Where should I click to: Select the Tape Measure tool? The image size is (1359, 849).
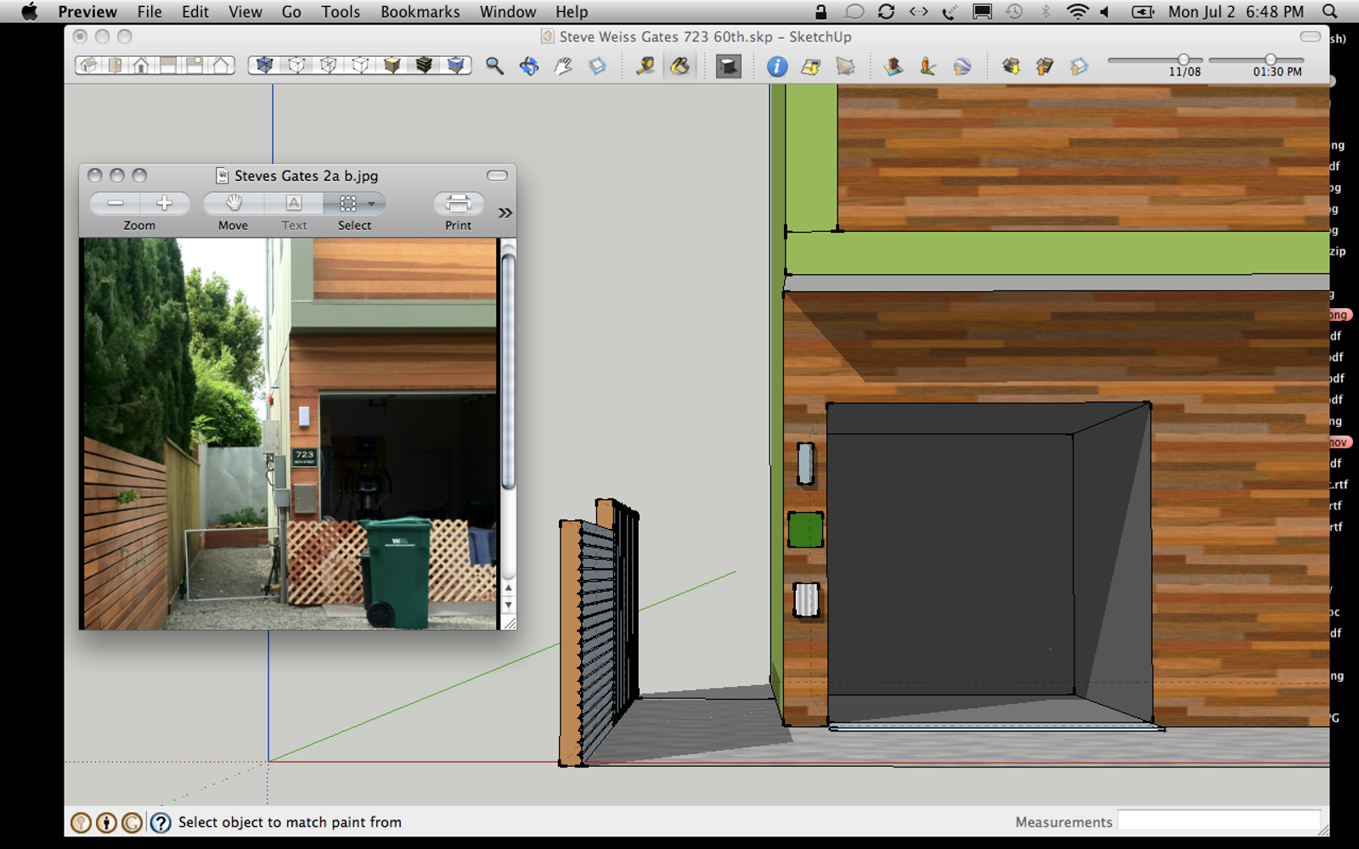[x=646, y=66]
